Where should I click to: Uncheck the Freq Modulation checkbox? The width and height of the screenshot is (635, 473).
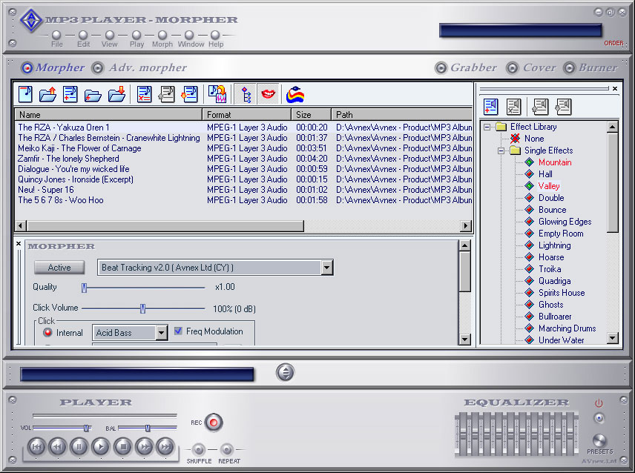178,331
